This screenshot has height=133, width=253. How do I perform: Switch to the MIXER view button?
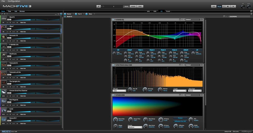pyautogui.click(x=133, y=7)
